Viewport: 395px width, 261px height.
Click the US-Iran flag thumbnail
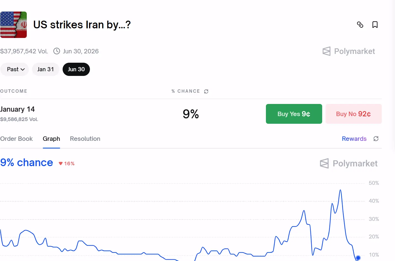[14, 25]
